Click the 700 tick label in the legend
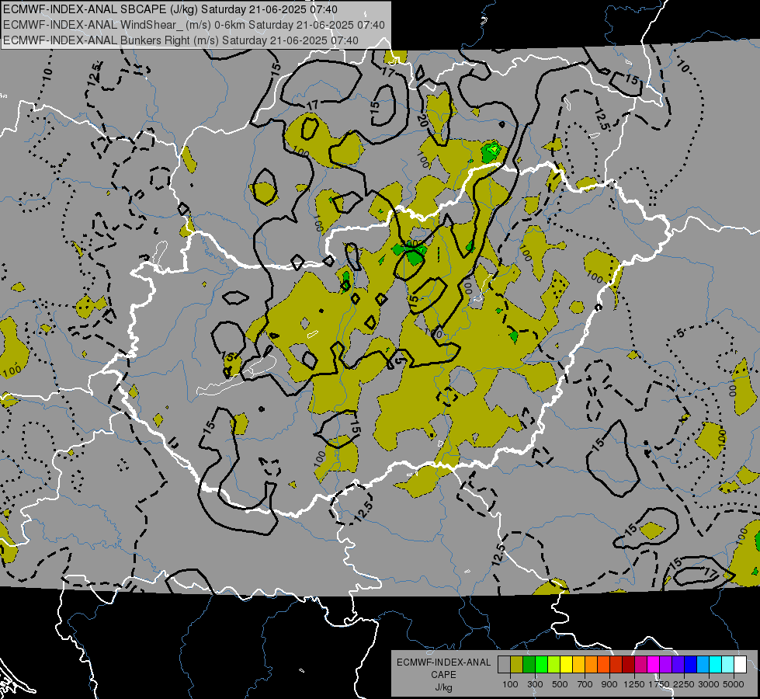This screenshot has height=699, width=760. pos(585,684)
